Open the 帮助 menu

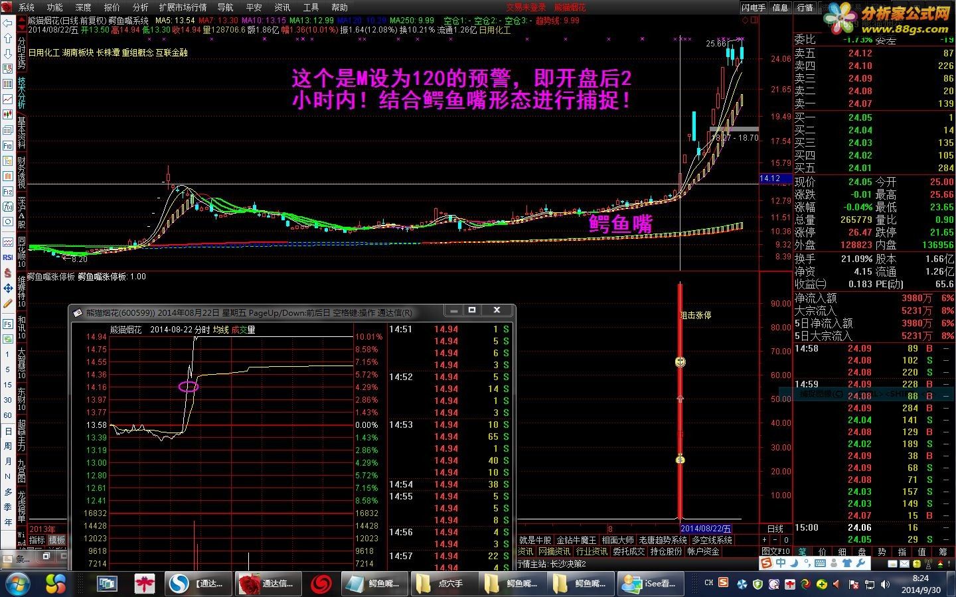pyautogui.click(x=339, y=7)
